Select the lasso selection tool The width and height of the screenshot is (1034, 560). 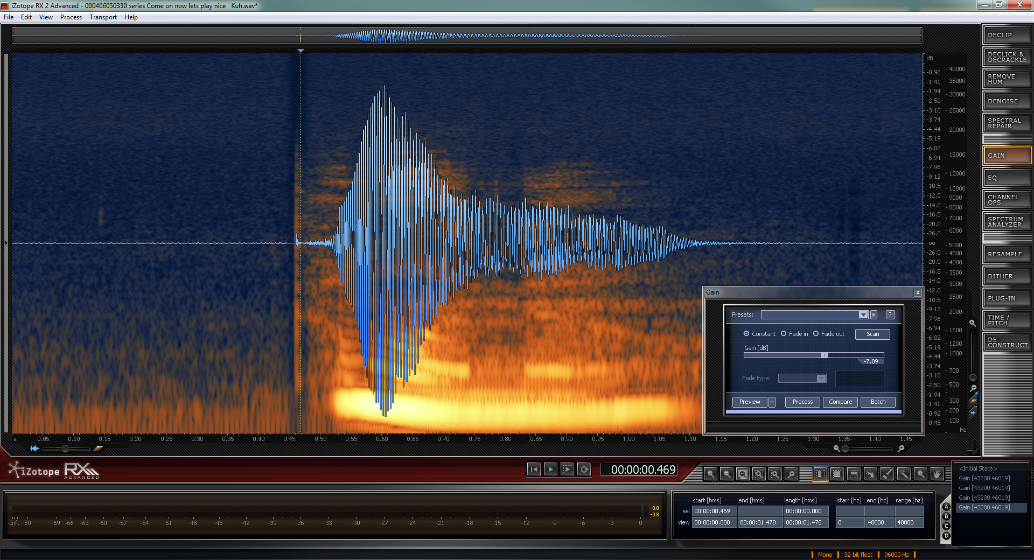[x=870, y=474]
